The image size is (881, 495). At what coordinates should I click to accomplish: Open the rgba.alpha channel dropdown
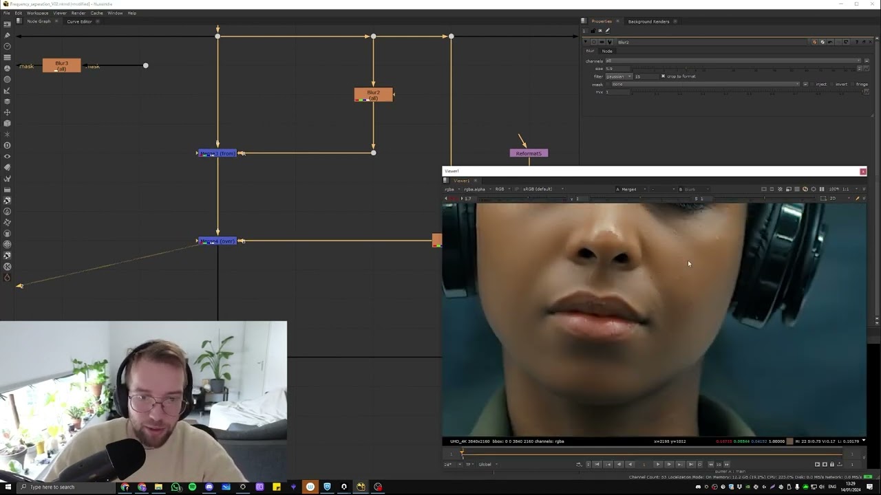(x=476, y=189)
